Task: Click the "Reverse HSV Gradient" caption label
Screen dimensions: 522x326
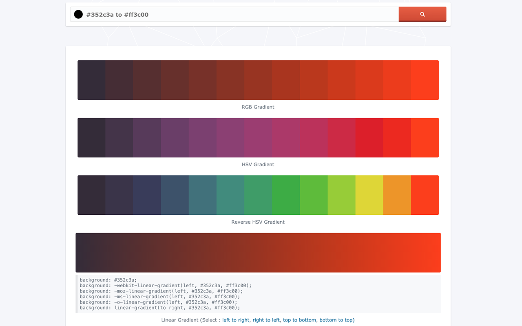Action: 258,222
